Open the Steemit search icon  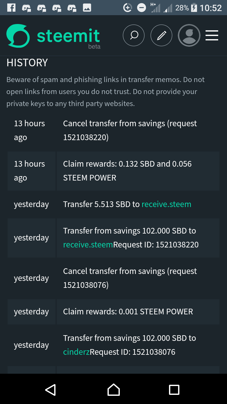(134, 35)
